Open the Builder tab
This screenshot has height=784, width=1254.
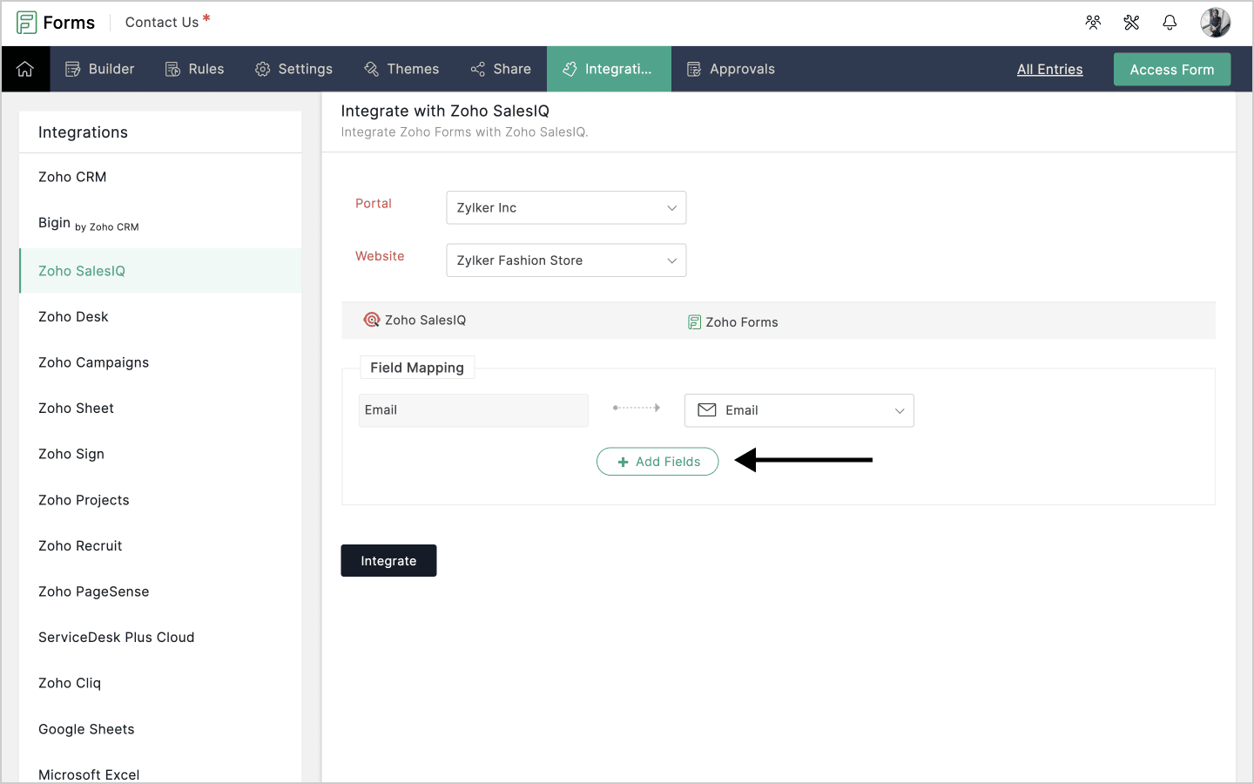pyautogui.click(x=100, y=69)
